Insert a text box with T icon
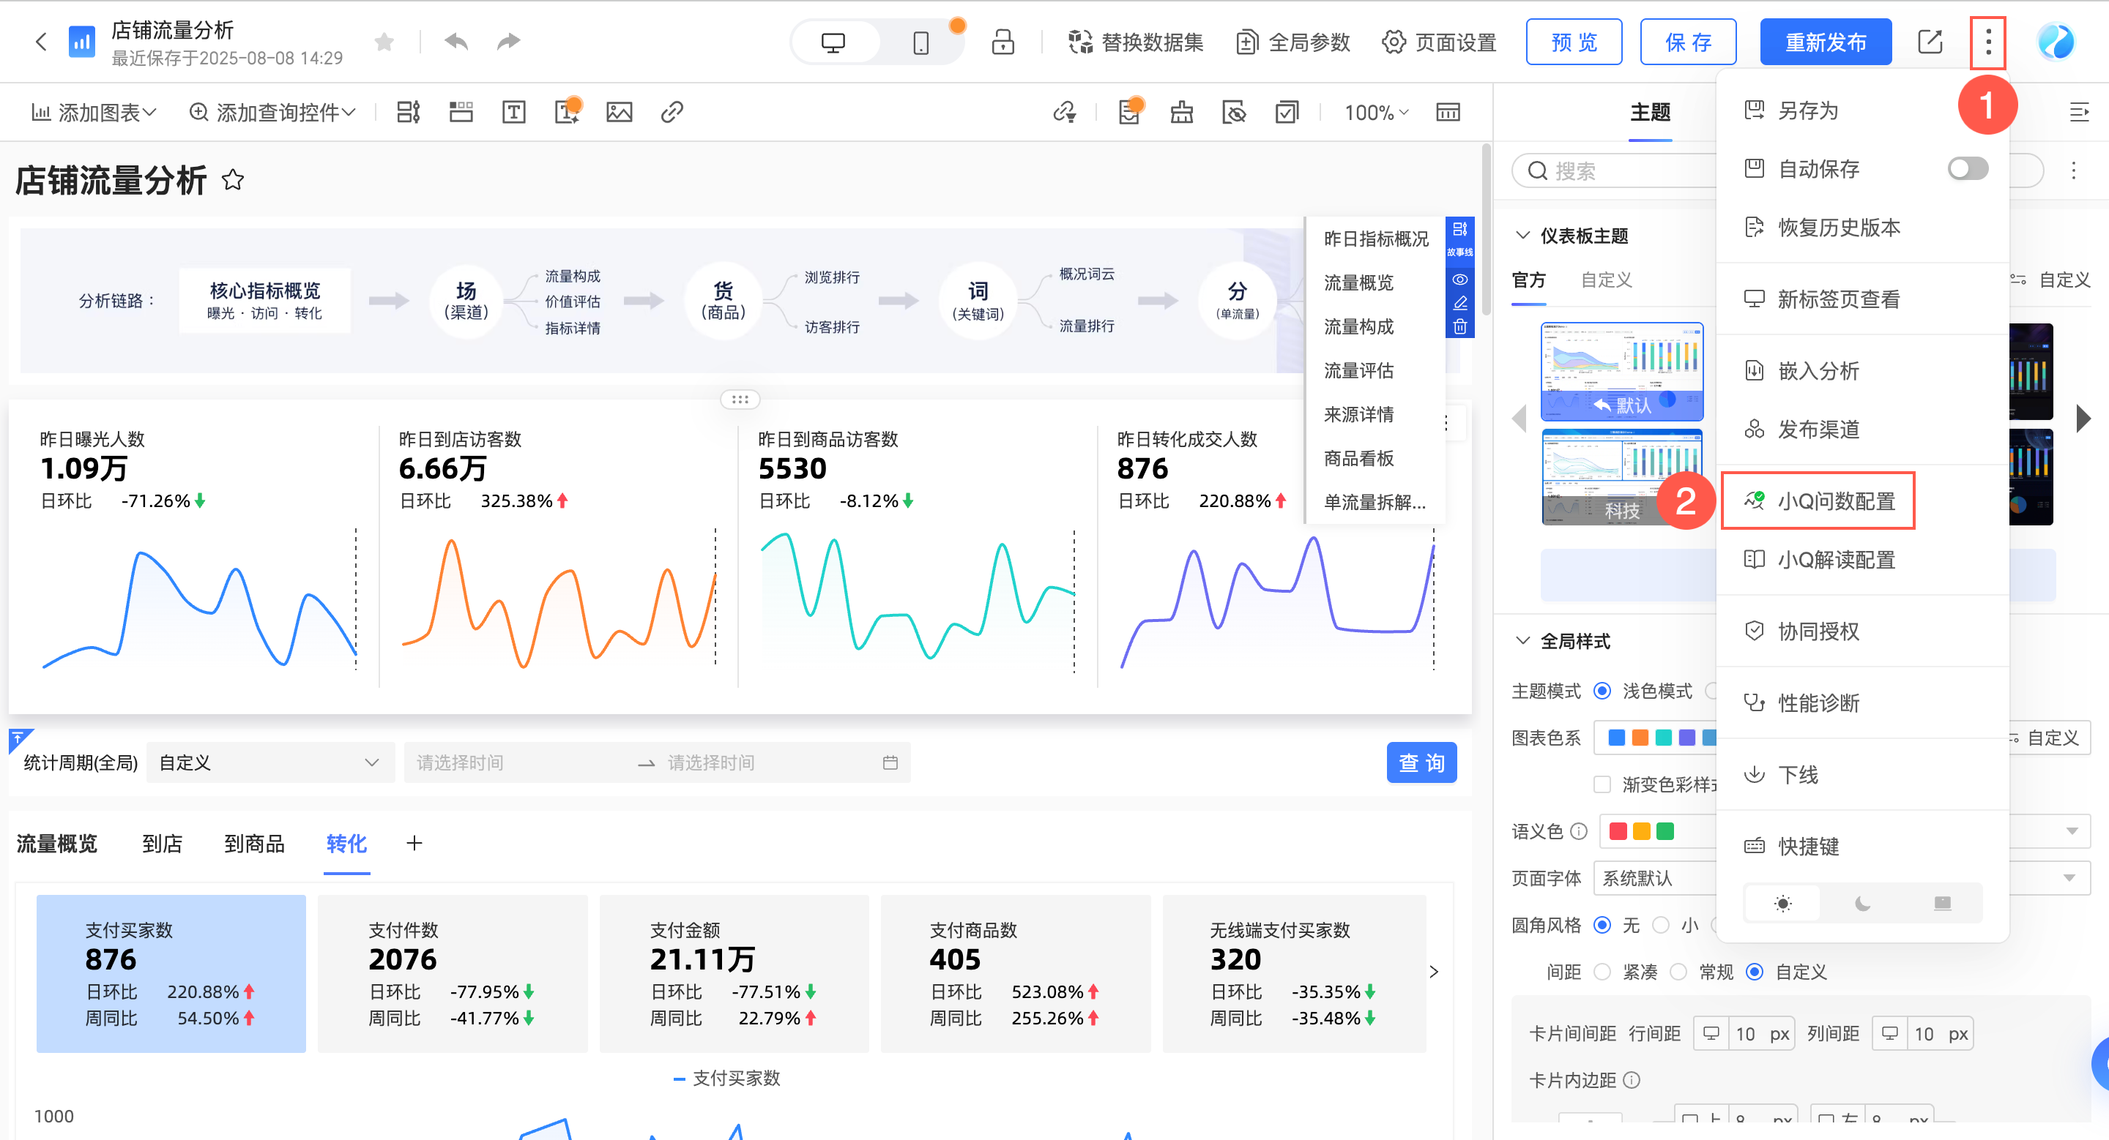The width and height of the screenshot is (2109, 1140). pos(513,112)
